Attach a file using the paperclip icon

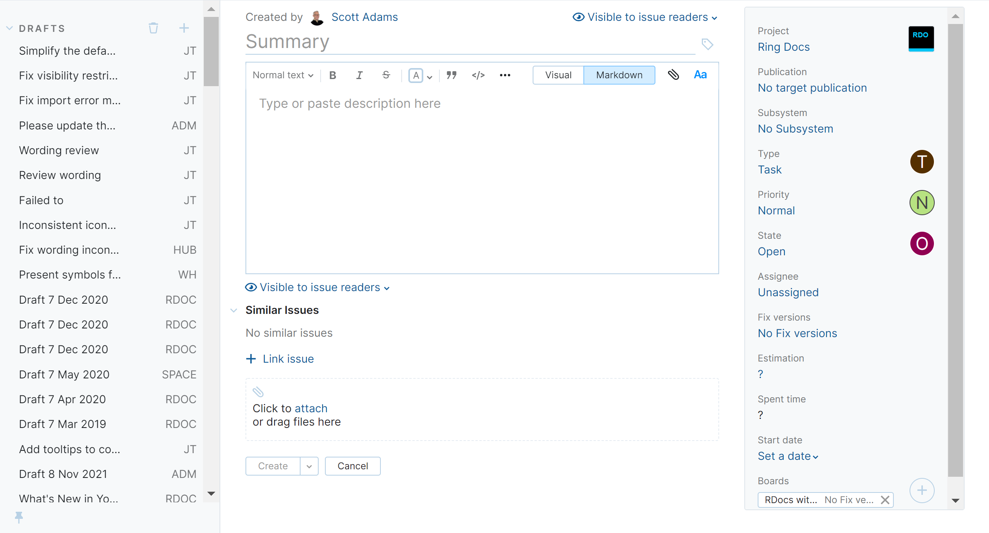674,75
